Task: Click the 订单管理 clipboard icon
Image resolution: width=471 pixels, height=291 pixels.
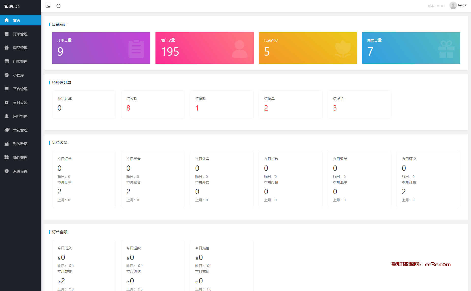Action: [x=7, y=34]
